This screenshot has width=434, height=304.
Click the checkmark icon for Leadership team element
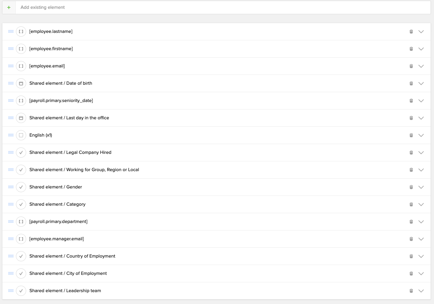tap(21, 290)
